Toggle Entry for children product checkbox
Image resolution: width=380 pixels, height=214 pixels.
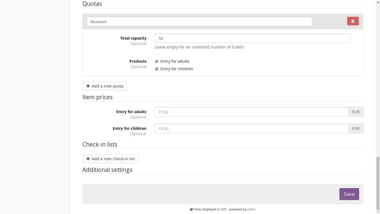point(157,69)
